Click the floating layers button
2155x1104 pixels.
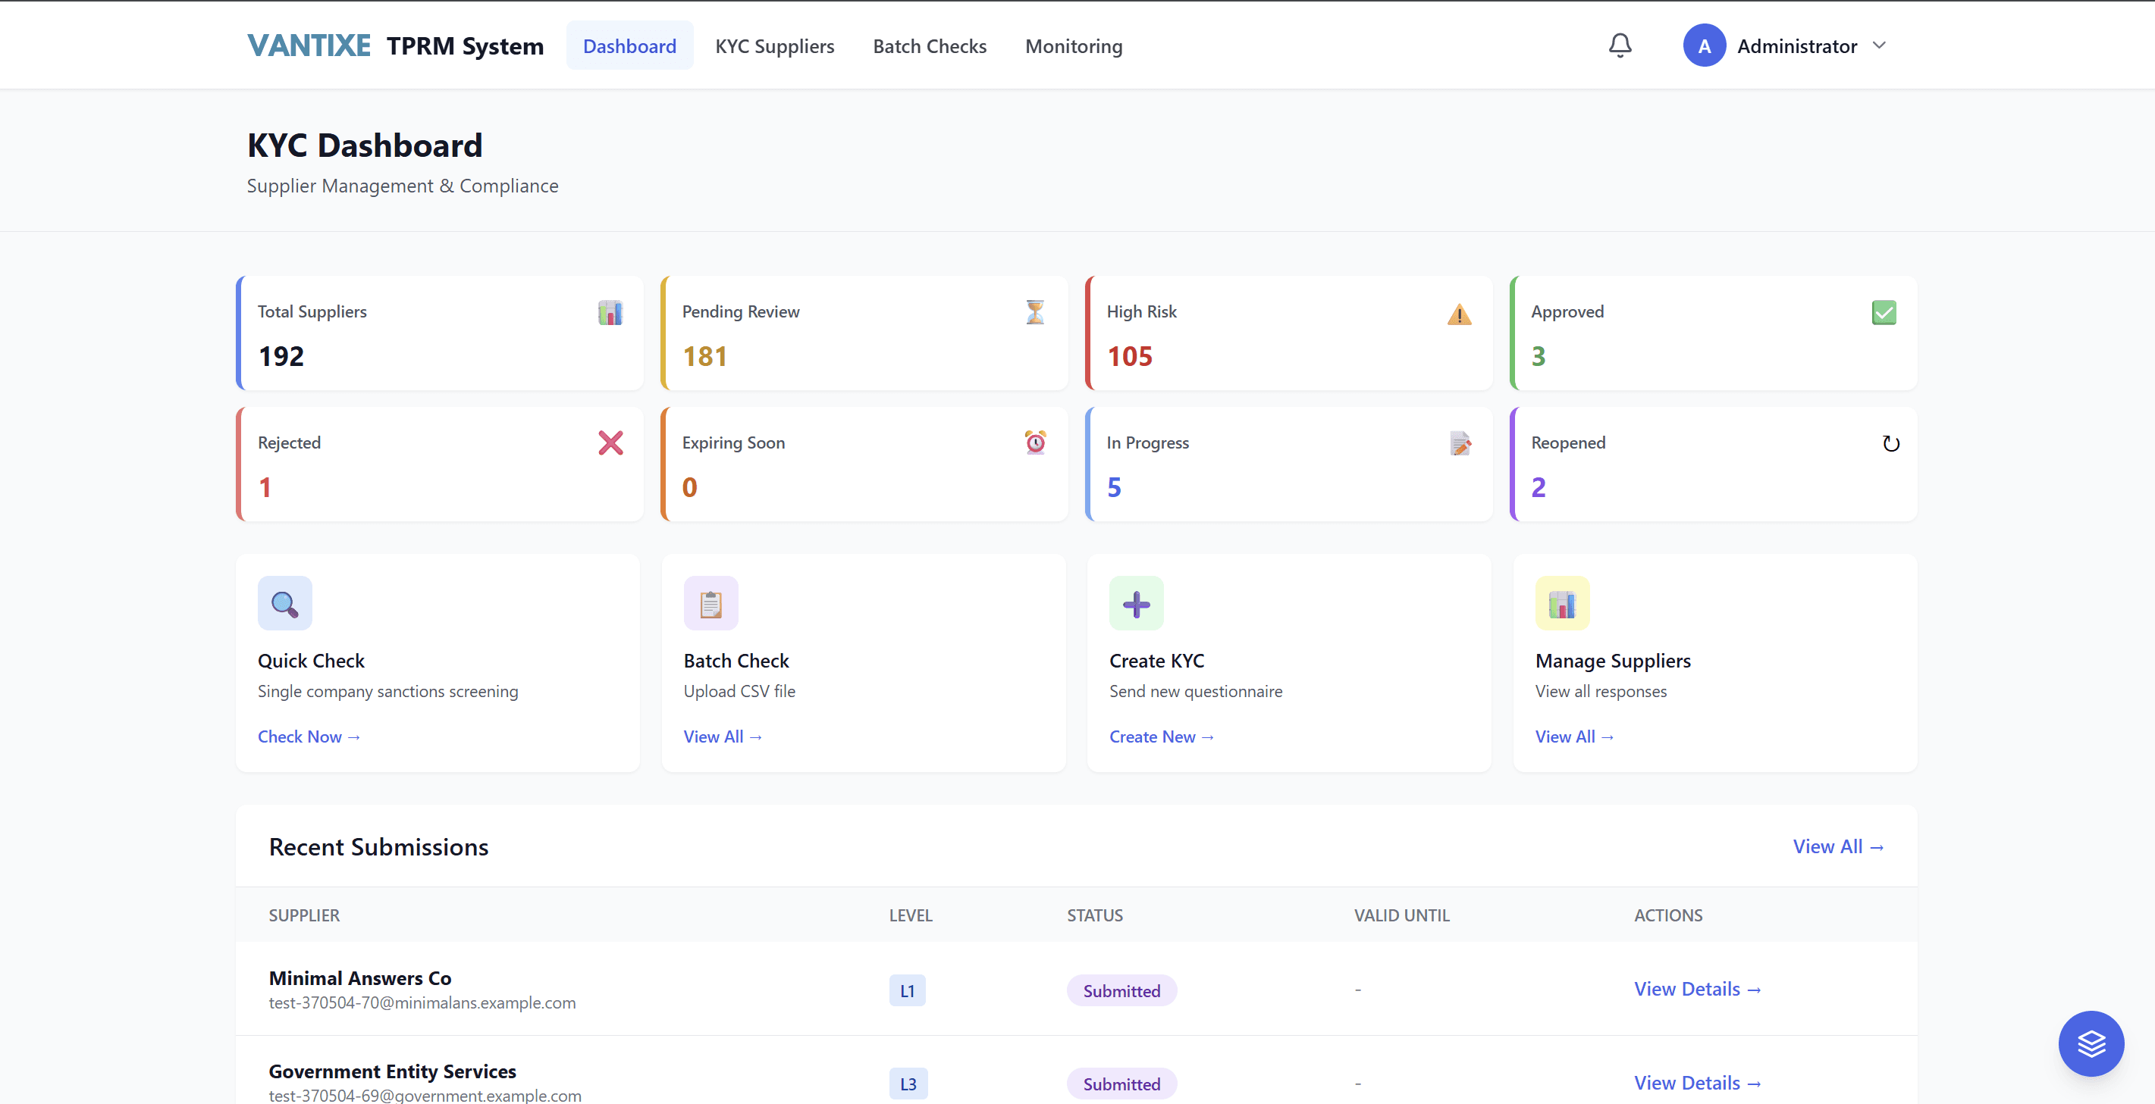click(2091, 1043)
